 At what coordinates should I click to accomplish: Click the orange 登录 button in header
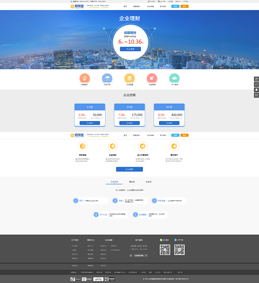coord(185,6)
